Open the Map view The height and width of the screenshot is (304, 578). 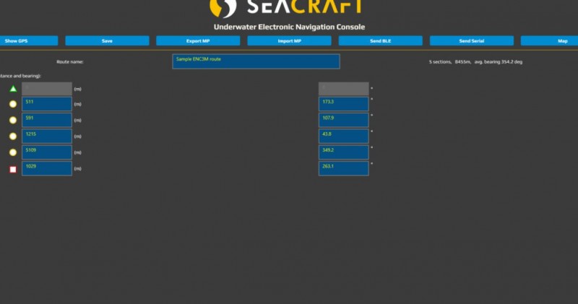(553, 41)
